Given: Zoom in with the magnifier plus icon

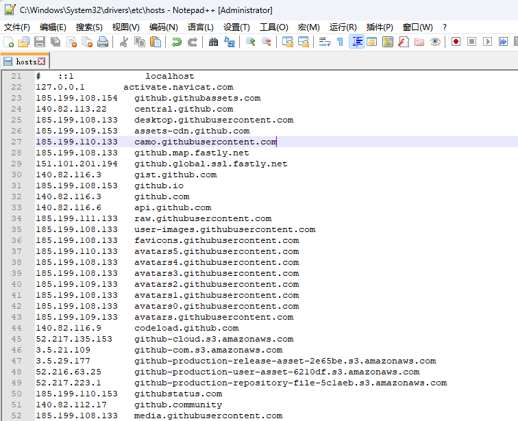Looking at the screenshot, I should (x=250, y=42).
